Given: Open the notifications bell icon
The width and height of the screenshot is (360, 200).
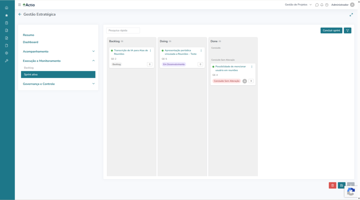Looking at the screenshot, I should (x=322, y=5).
